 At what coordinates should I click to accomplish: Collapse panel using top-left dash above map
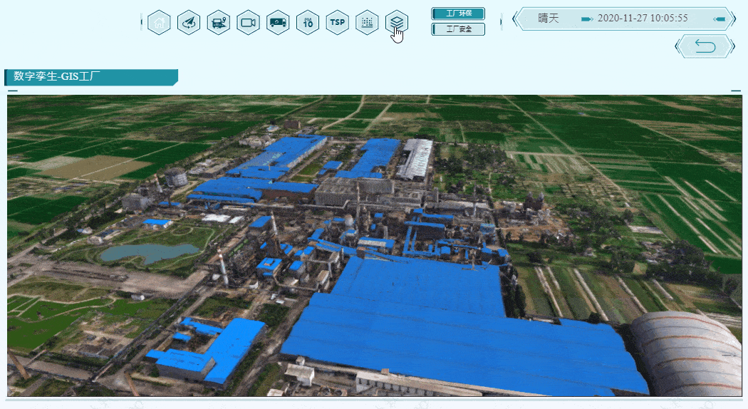point(12,91)
